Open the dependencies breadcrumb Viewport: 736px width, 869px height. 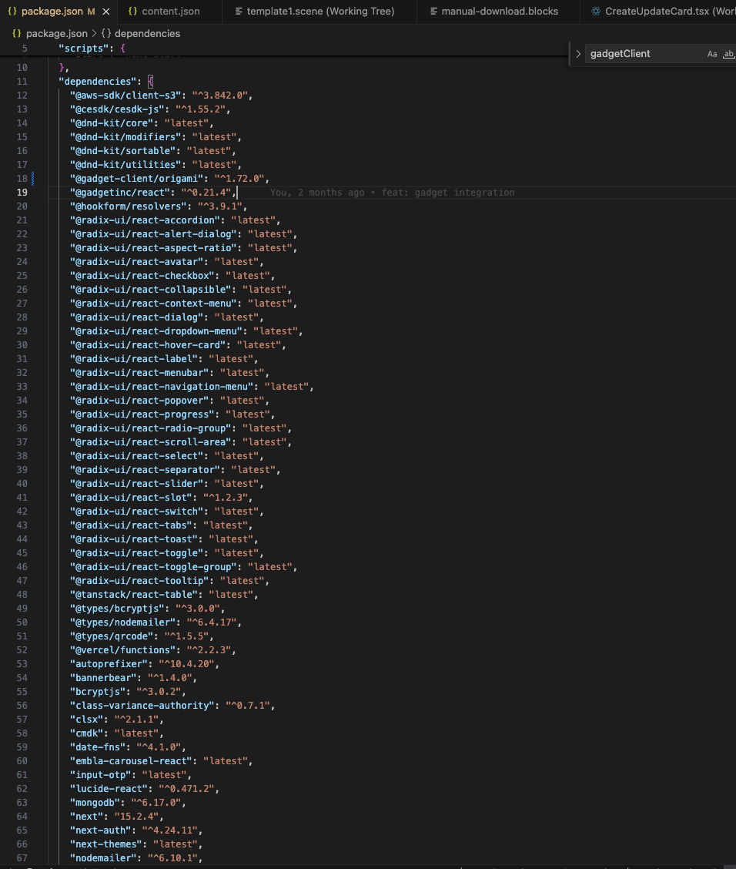coord(147,33)
